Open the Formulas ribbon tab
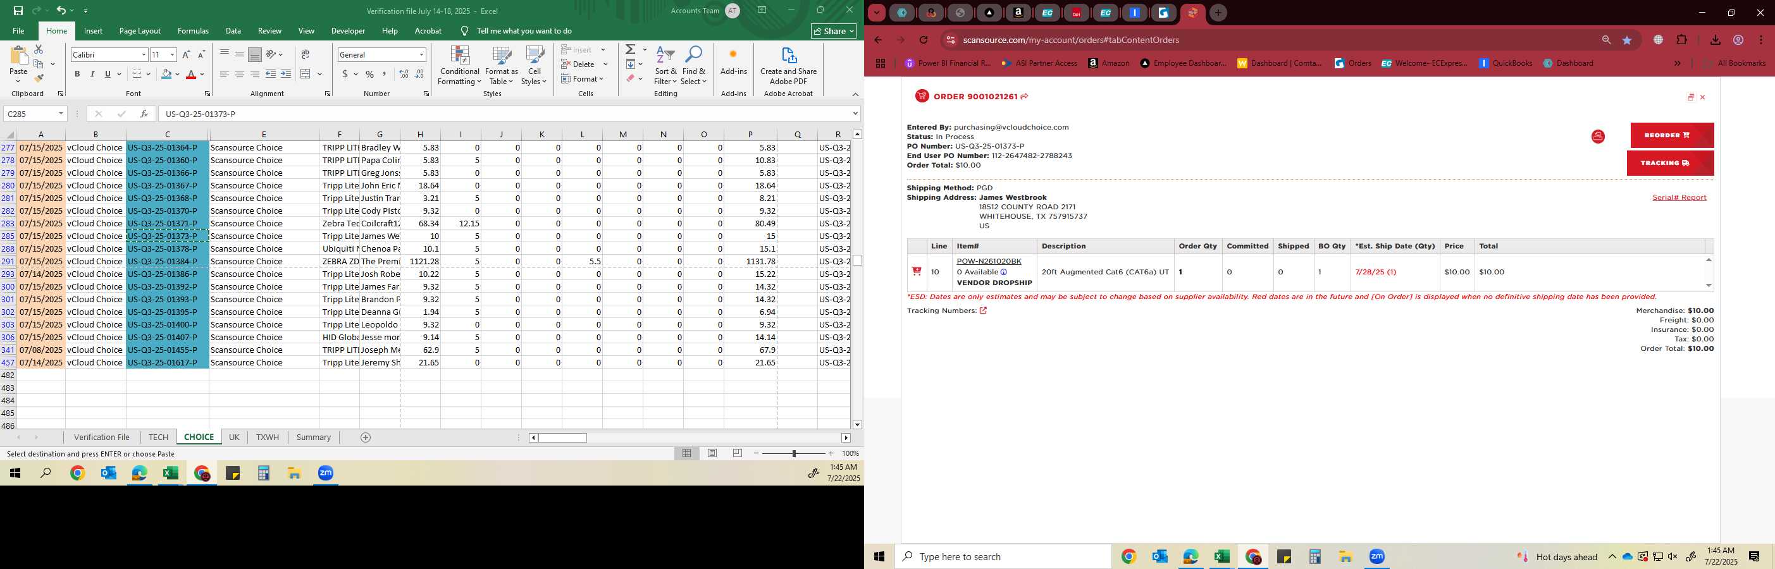 coord(193,31)
